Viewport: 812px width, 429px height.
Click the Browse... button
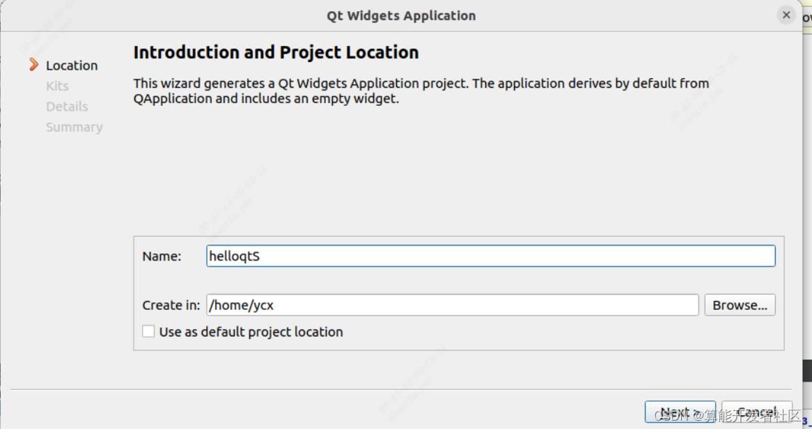click(740, 305)
